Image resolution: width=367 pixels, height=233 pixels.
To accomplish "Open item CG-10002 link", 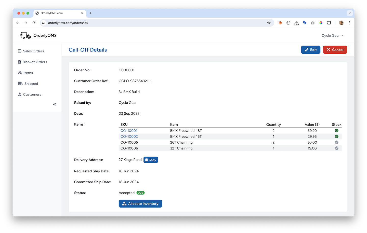I will click(x=129, y=136).
